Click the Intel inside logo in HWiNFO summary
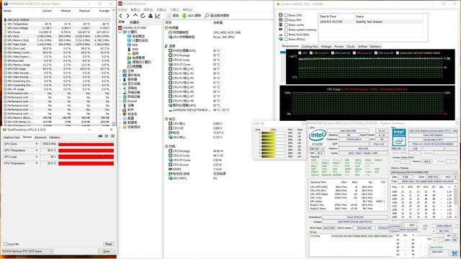Screen dimensions: 461x259 (317, 137)
